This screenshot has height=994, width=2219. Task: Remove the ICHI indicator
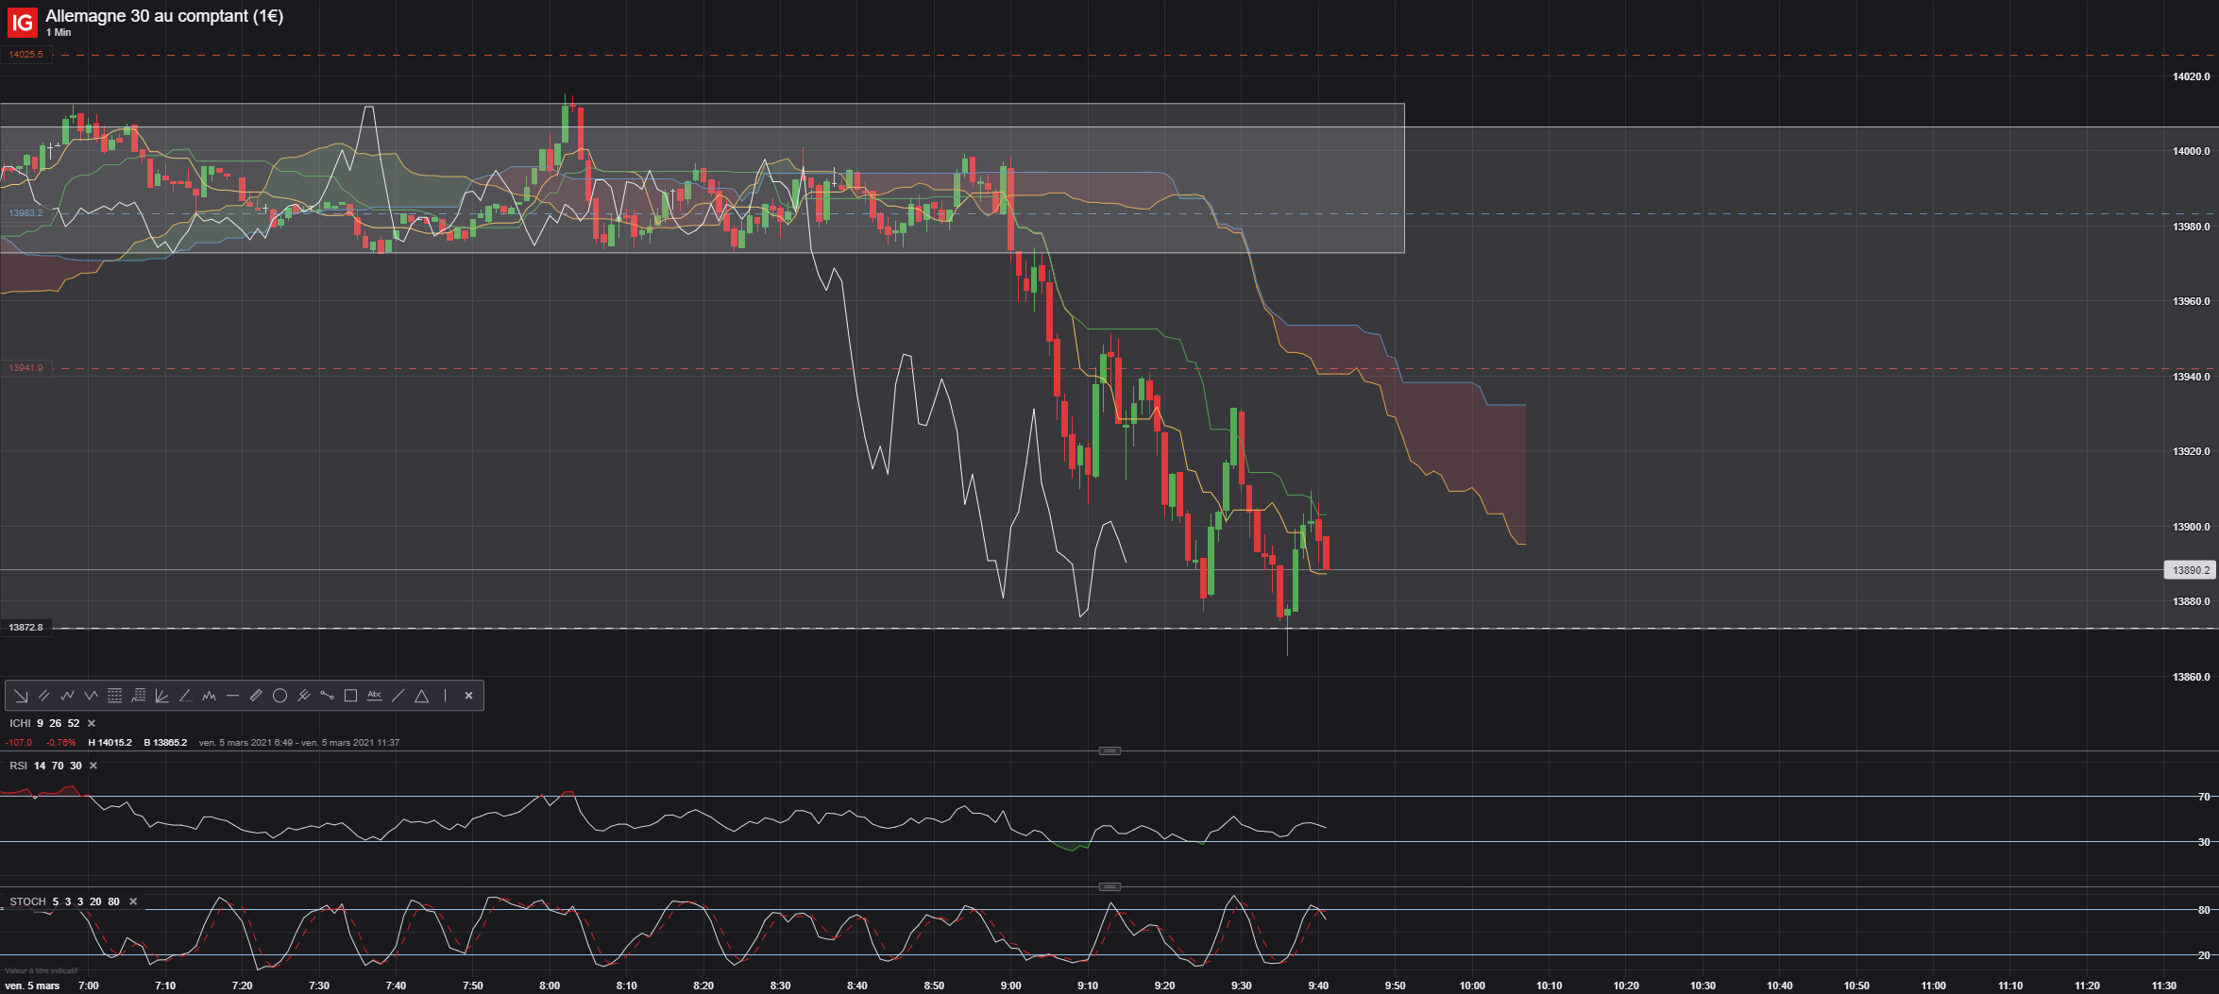point(92,723)
